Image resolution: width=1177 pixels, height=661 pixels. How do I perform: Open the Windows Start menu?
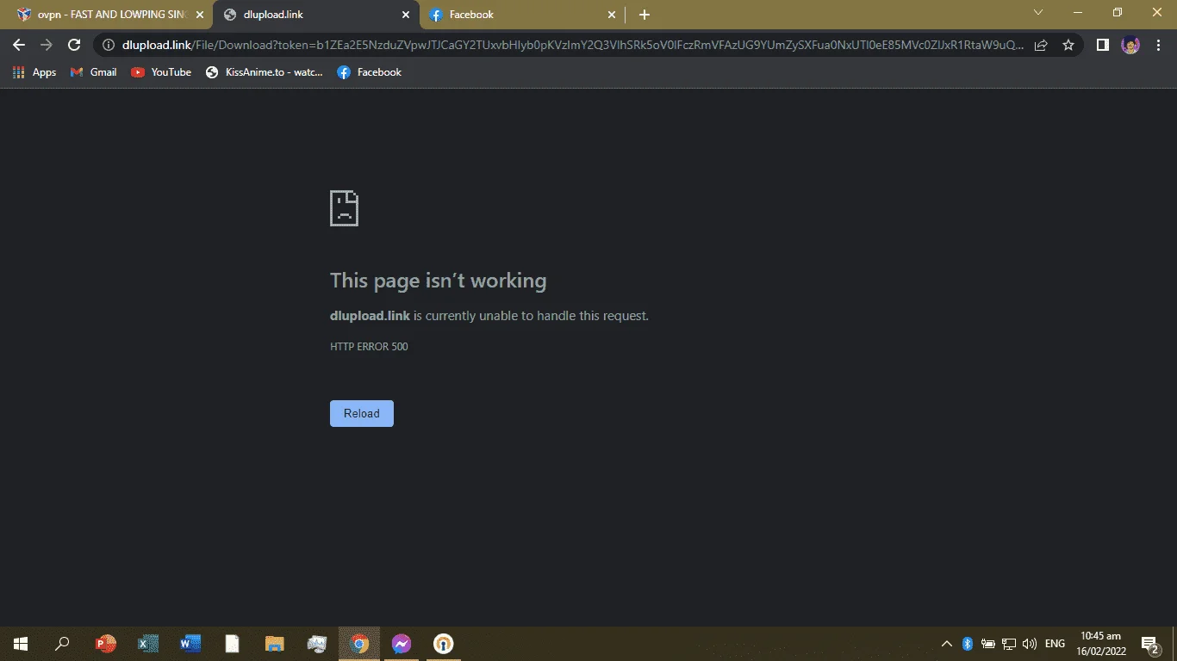pos(21,644)
